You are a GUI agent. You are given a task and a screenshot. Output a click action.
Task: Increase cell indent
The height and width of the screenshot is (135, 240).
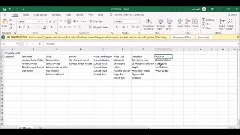point(79,27)
